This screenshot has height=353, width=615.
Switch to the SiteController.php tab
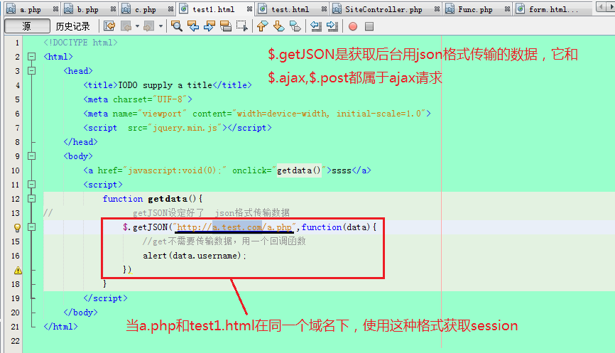point(383,9)
